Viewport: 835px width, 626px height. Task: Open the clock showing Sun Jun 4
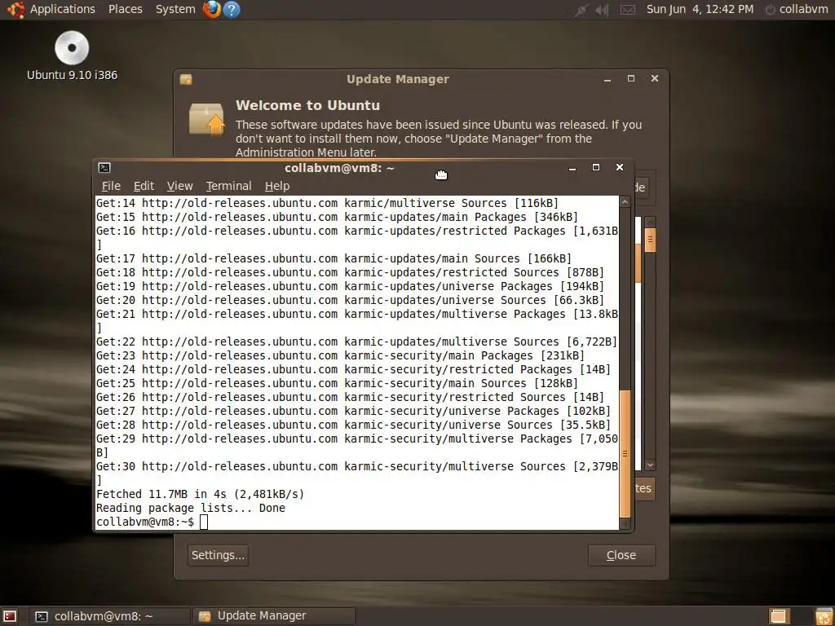700,9
